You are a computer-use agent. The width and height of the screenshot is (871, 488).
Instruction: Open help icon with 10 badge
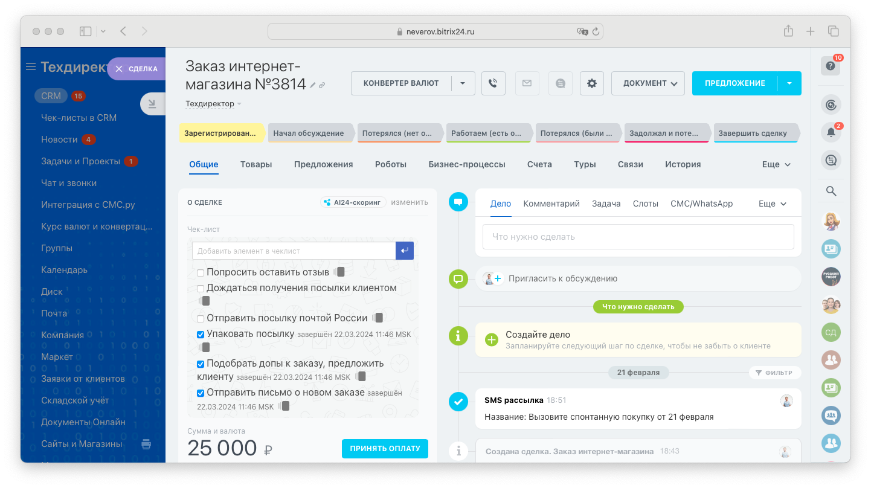pos(831,66)
